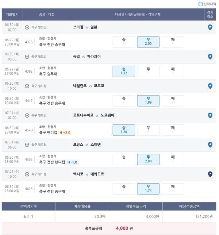Viewport: 219px width, 235px height.
Task: Open stadium location pin for 코트디부아르 vs 노르웨이
Action: (x=210, y=115)
